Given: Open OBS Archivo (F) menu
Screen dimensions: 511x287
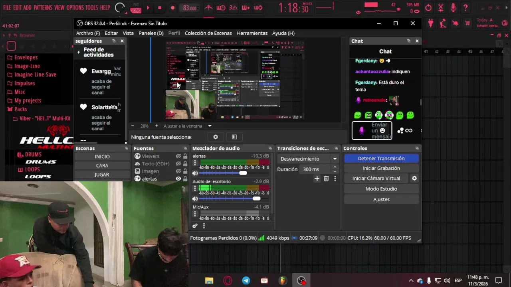Looking at the screenshot, I should [88, 33].
